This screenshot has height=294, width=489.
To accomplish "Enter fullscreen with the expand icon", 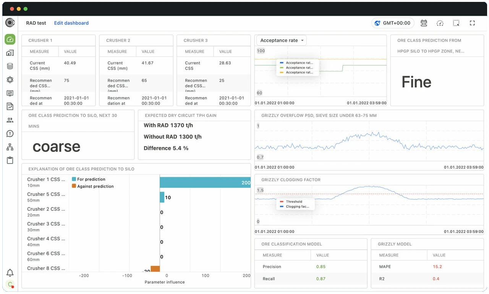I will pyautogui.click(x=473, y=23).
